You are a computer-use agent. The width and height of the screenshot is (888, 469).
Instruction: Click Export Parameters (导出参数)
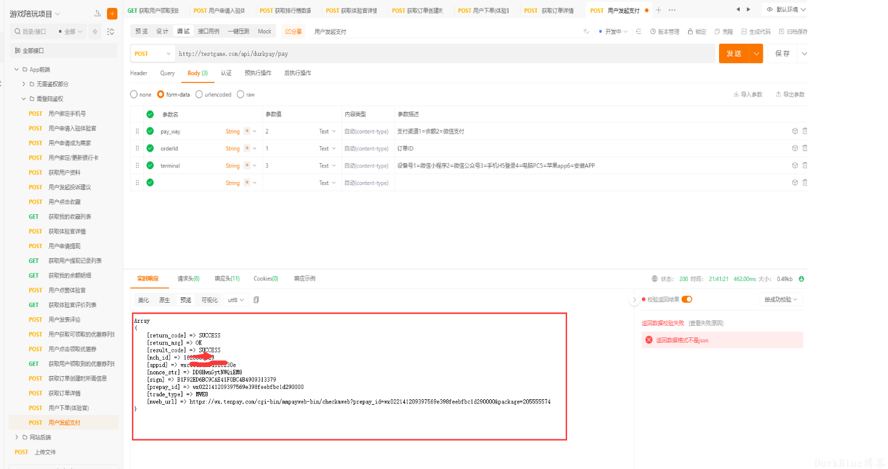(790, 95)
